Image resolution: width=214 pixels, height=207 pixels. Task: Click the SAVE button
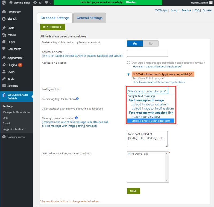tap(133, 191)
